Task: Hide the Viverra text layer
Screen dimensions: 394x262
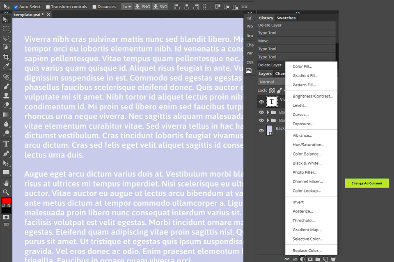Action: pyautogui.click(x=261, y=101)
